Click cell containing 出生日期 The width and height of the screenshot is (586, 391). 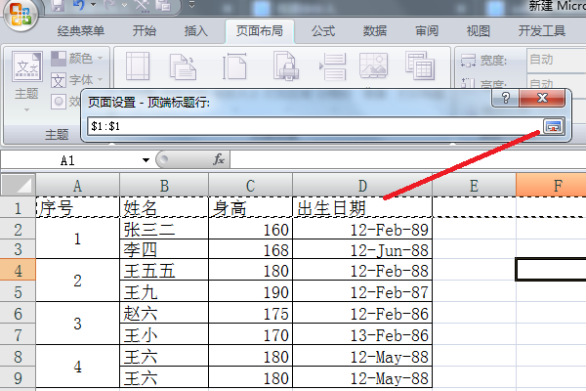362,207
